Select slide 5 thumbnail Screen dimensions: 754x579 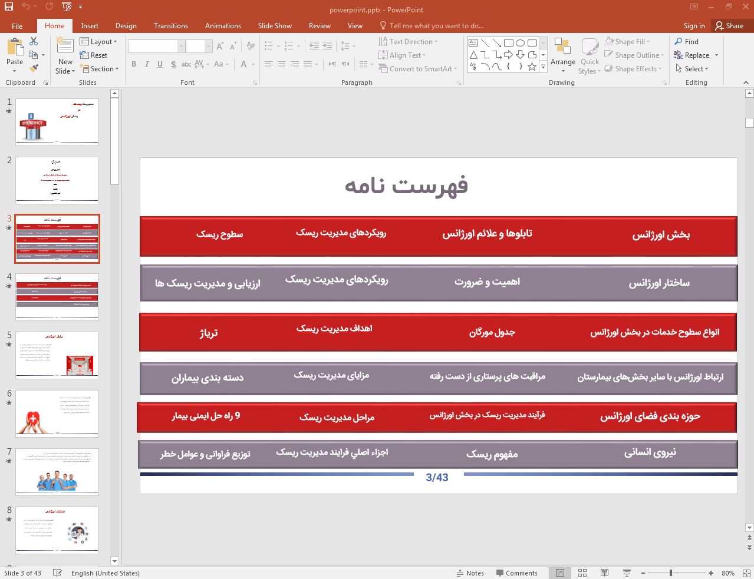pos(57,355)
